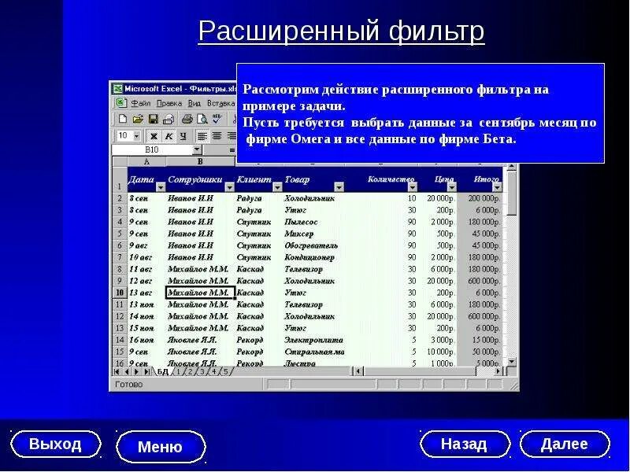Click the Меню button
630x472 pixels.
click(x=161, y=447)
